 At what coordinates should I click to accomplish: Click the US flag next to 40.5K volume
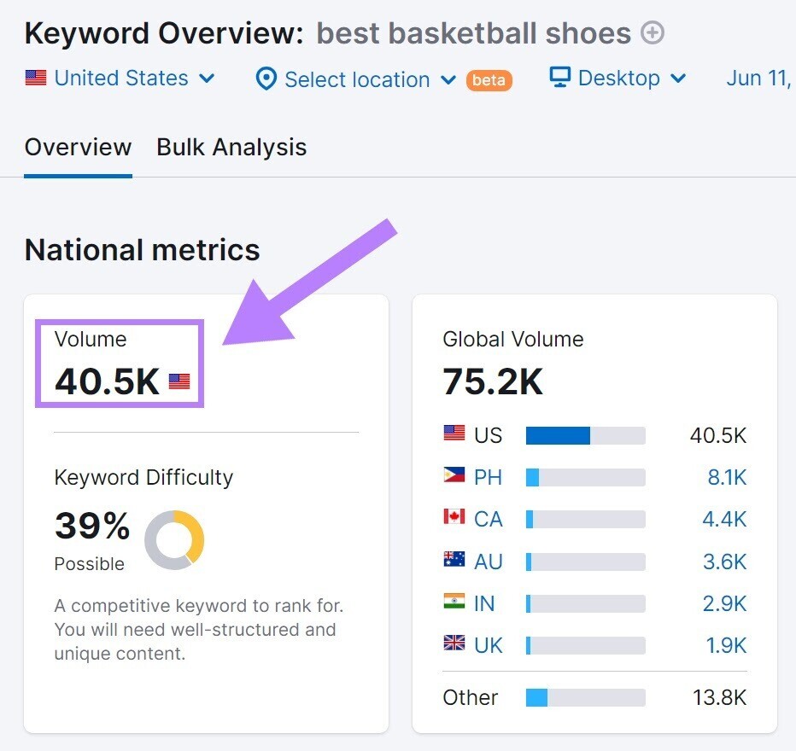point(180,381)
